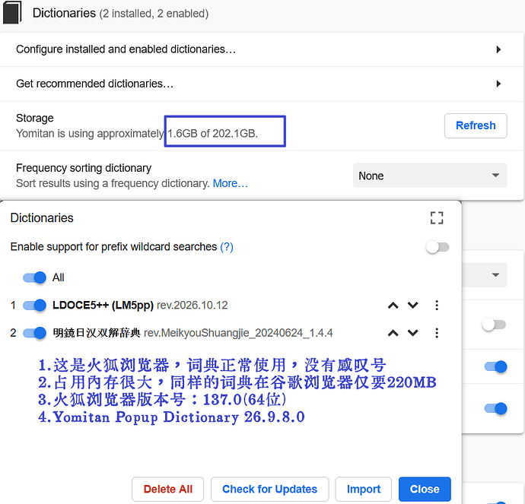Open Get recommended dictionaries
Screen dimensions: 525x504
coord(262,84)
